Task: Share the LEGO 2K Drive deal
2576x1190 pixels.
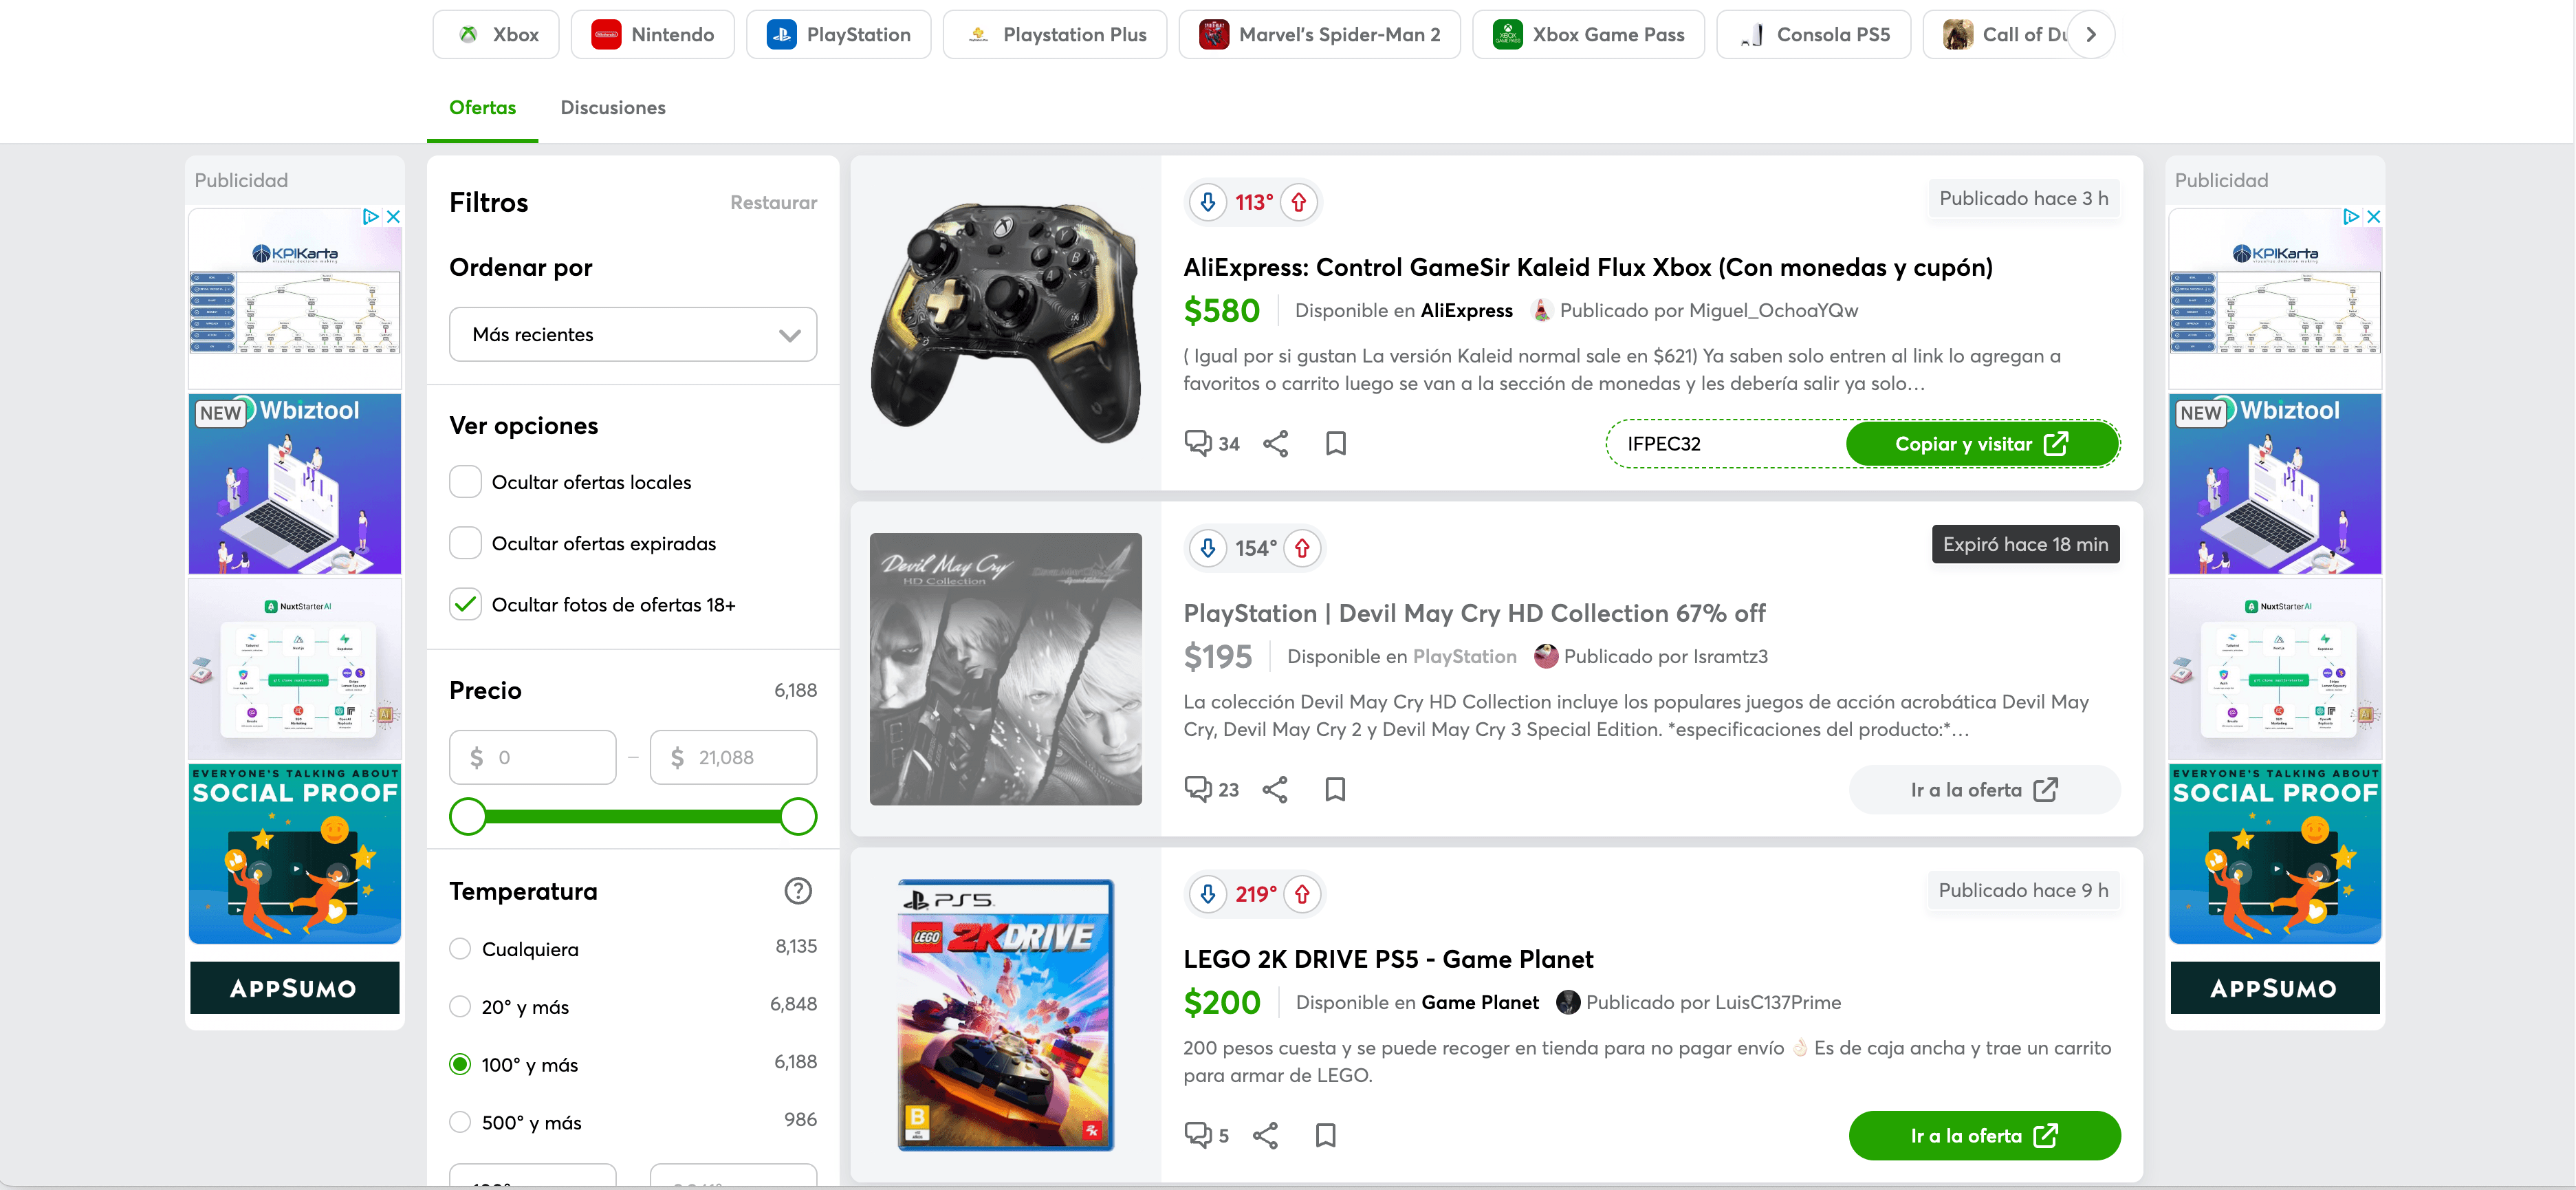Action: tap(1265, 1136)
